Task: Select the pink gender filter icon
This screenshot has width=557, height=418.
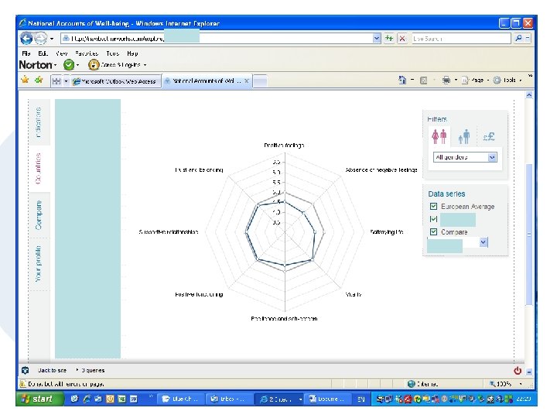Action: coord(439,136)
